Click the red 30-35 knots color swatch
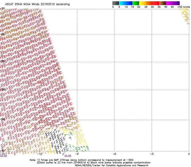Image resolution: width=191 pixels, height=167 pixels. click(156, 3)
